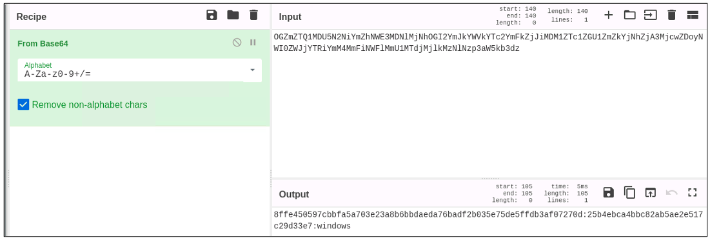Disable the From Base64 operation
The image size is (710, 238).
click(x=237, y=43)
